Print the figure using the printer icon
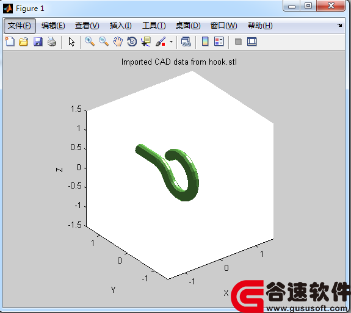 pyautogui.click(x=52, y=41)
